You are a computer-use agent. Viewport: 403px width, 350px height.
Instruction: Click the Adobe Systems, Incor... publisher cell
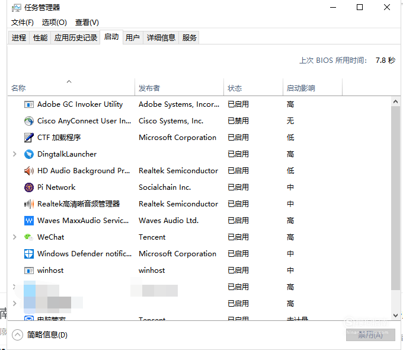click(x=179, y=104)
